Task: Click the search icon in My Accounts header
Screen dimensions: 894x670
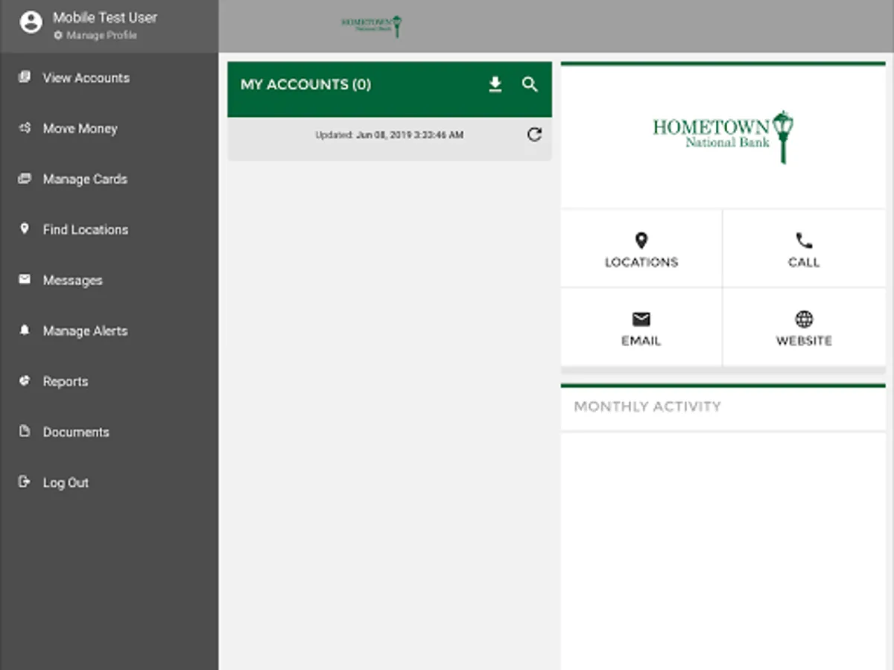Action: point(530,85)
